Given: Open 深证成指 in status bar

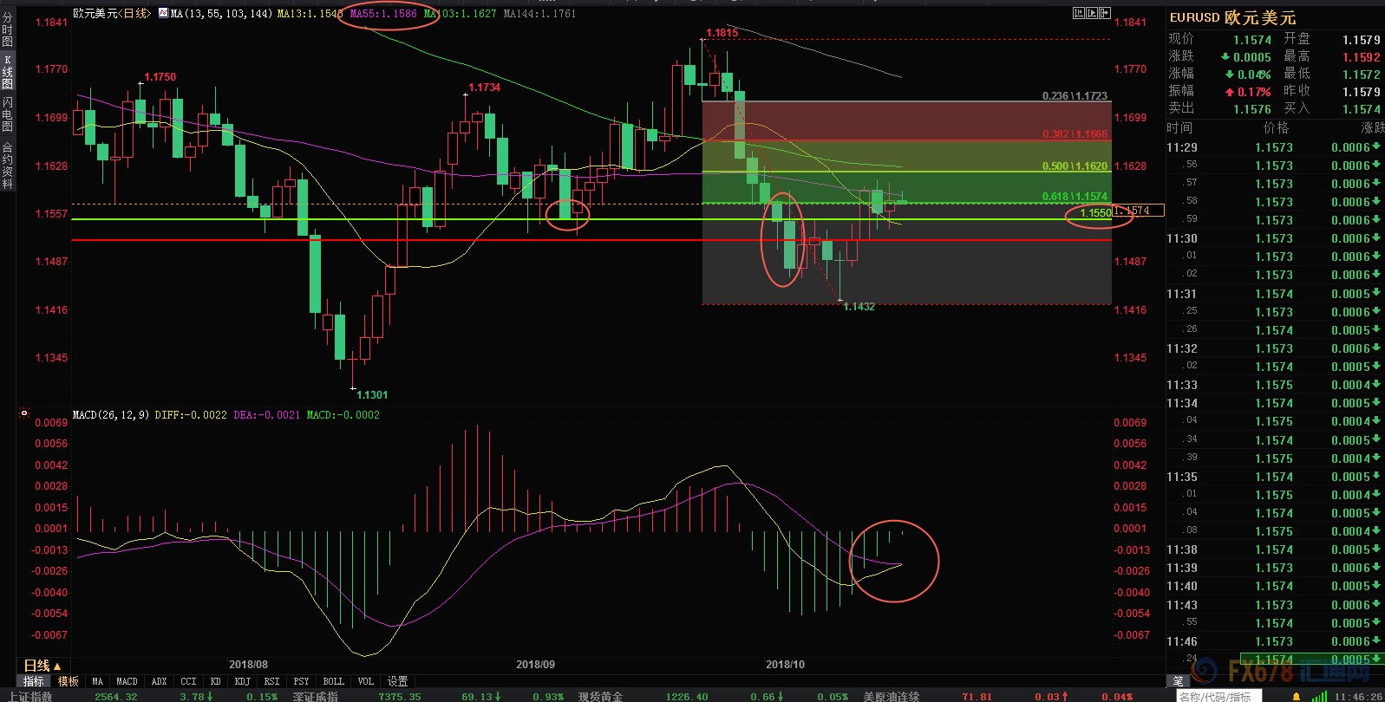Looking at the screenshot, I should 315,696.
